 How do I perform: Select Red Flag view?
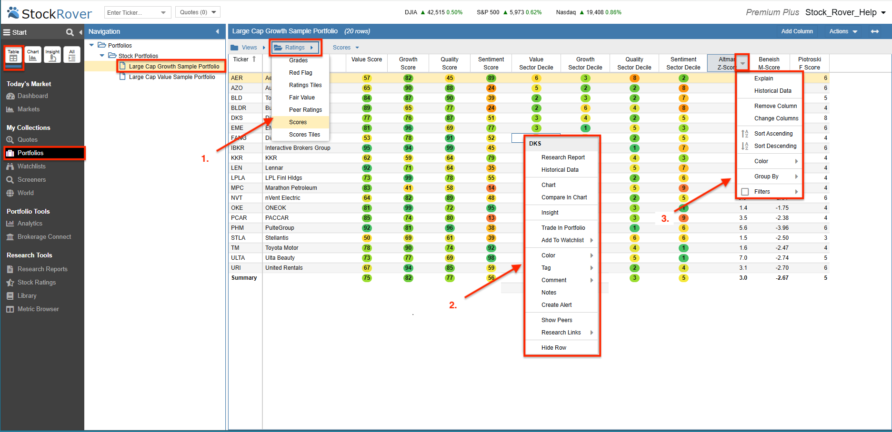point(300,73)
